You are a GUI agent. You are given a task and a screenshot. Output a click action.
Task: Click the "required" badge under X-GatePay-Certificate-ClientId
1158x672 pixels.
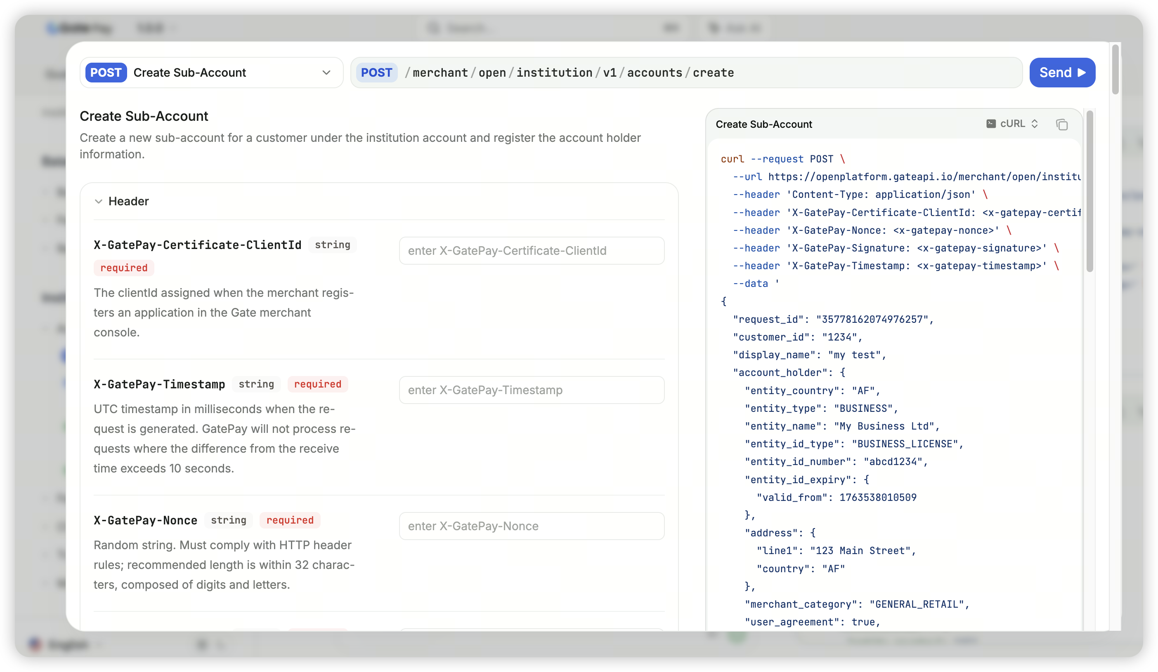[x=124, y=268]
